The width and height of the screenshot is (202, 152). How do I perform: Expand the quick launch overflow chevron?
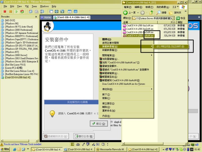28,149
